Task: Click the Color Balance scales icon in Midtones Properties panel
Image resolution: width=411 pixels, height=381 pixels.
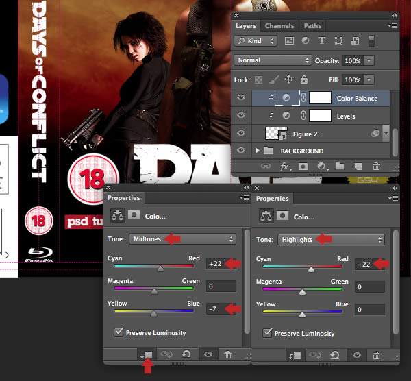Action: click(117, 216)
